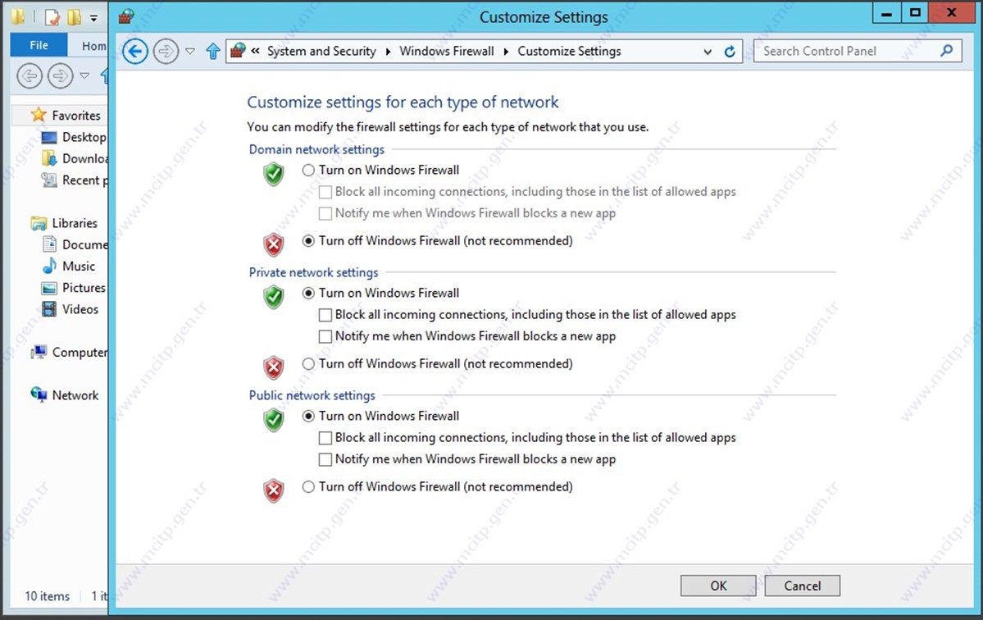This screenshot has width=983, height=620.
Task: Open Pictures library in Explorer
Action: point(84,288)
